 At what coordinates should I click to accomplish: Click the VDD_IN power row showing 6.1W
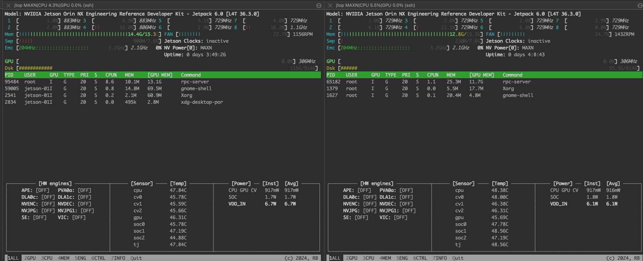(x=583, y=204)
